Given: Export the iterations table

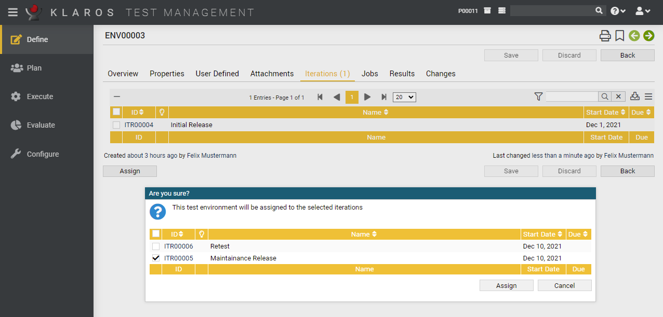Looking at the screenshot, I should pyautogui.click(x=634, y=97).
